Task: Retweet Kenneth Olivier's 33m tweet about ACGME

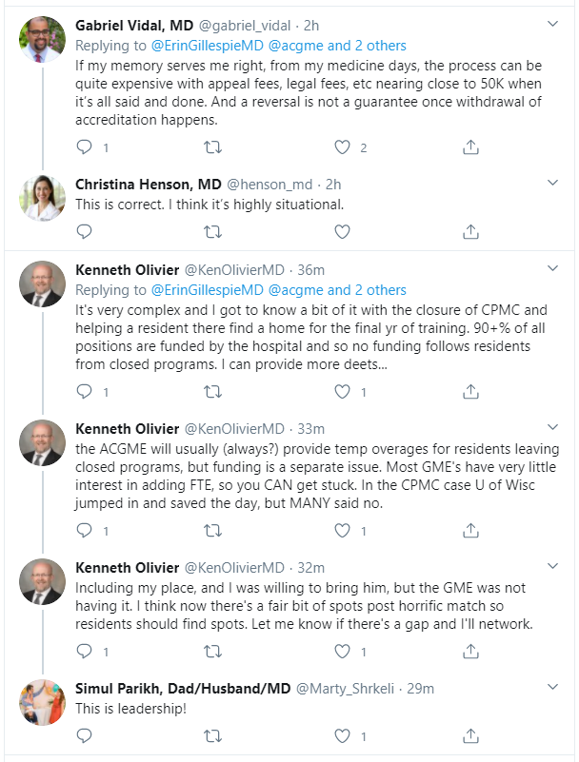Action: (x=213, y=531)
